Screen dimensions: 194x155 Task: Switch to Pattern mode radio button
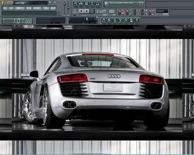76,10
